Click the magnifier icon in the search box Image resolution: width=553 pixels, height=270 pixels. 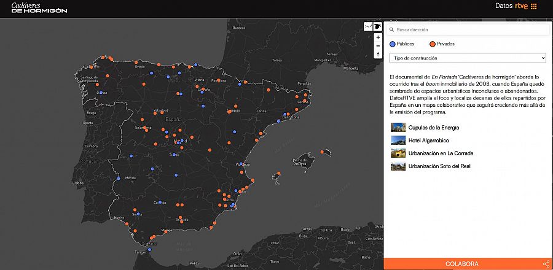pos(392,30)
